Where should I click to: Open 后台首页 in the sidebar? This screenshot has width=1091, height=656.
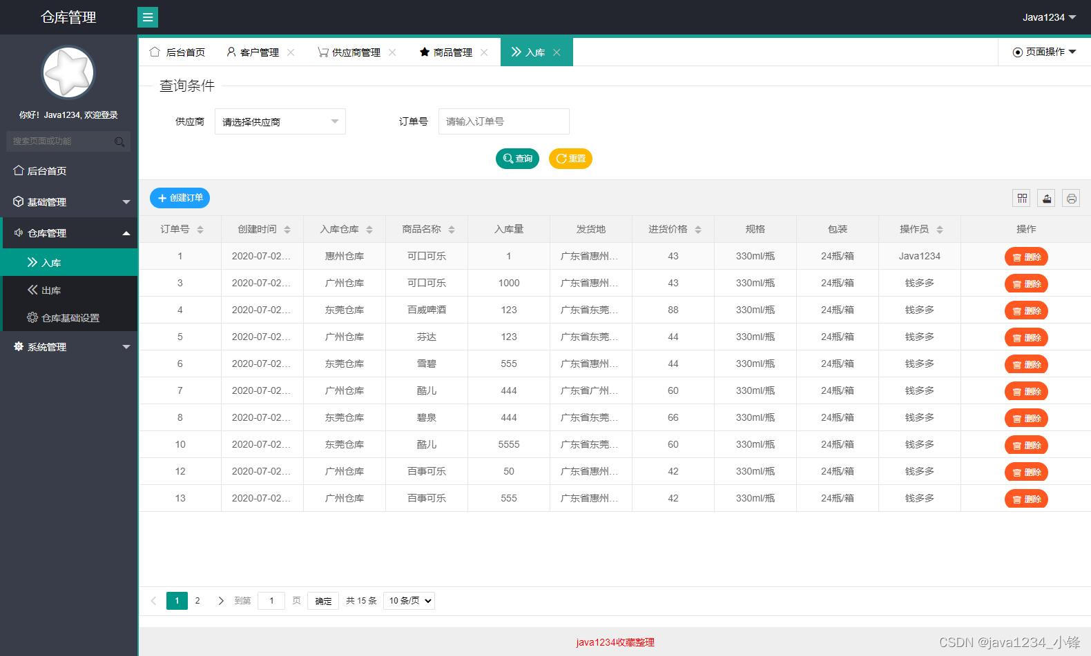[69, 171]
